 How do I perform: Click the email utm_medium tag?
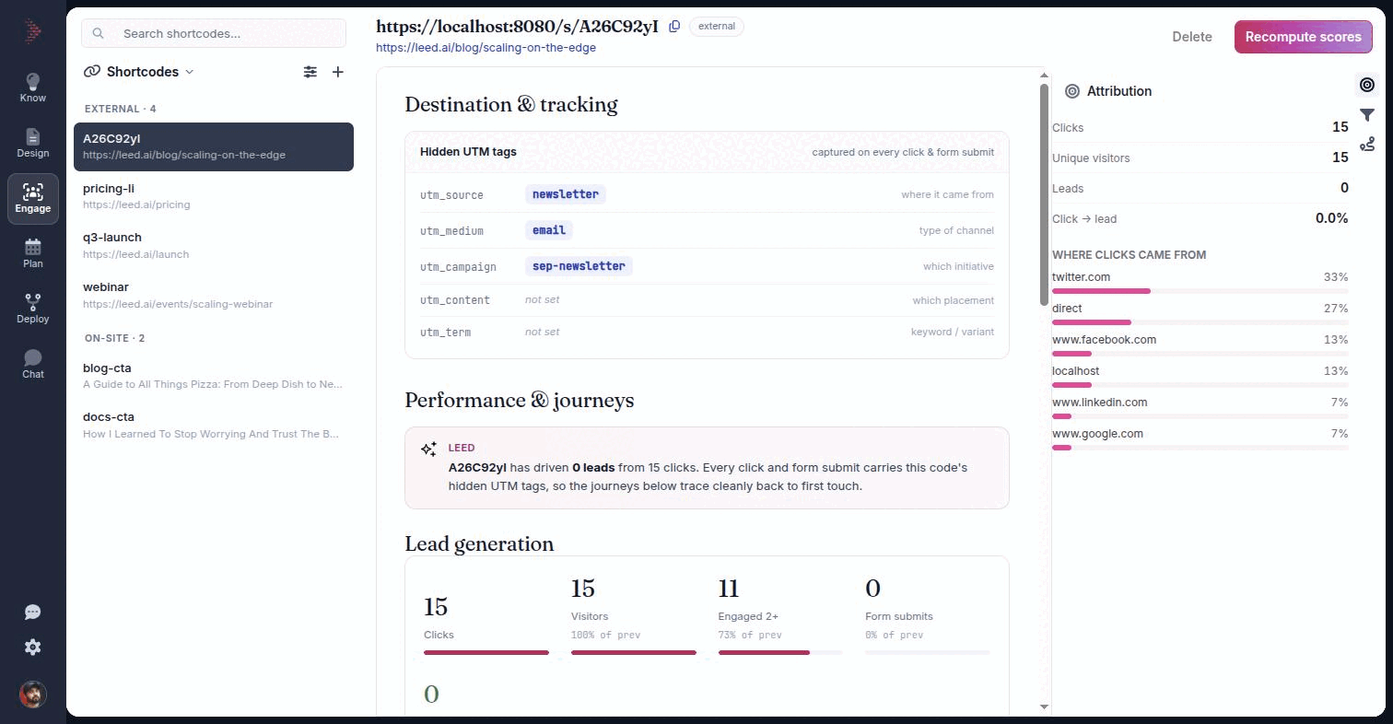pos(549,230)
